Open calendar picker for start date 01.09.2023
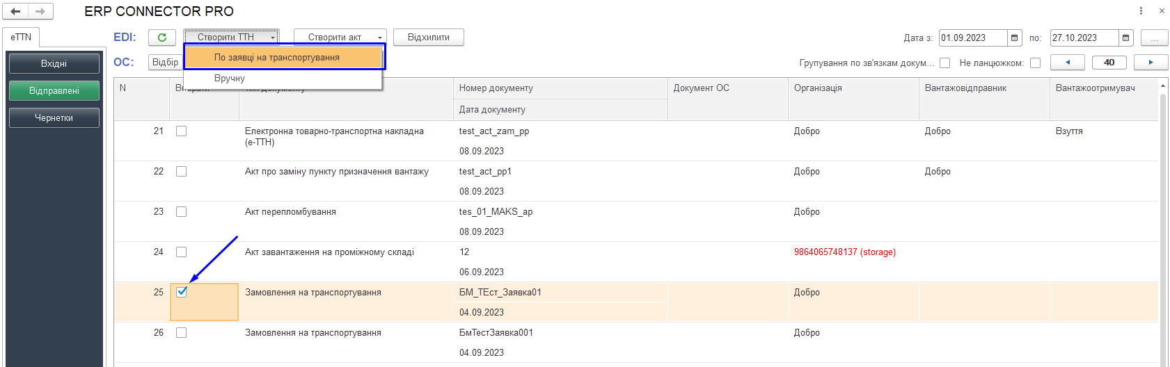1170x367 pixels. (x=1015, y=38)
